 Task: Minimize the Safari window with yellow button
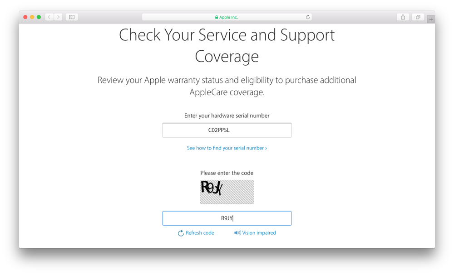(32, 17)
